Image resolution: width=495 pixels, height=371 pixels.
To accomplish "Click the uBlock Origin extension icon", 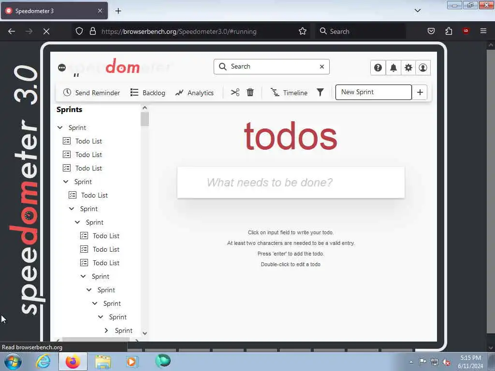I will [x=466, y=30].
